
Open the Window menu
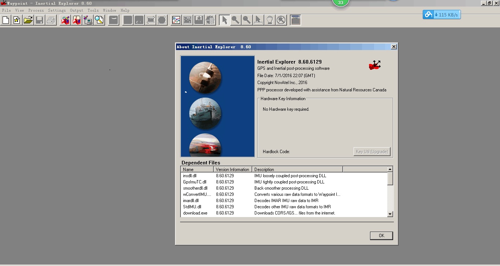(x=109, y=10)
